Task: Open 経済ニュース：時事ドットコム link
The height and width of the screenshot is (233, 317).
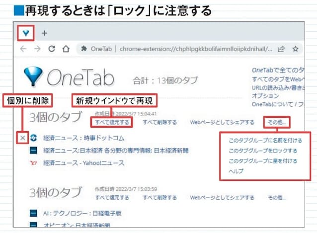Action: coord(83,138)
